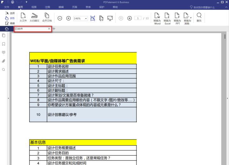Open 转换为其他 (Convert to Other) options
Image resolution: width=229 pixels, height=165 pixels.
pos(187,18)
